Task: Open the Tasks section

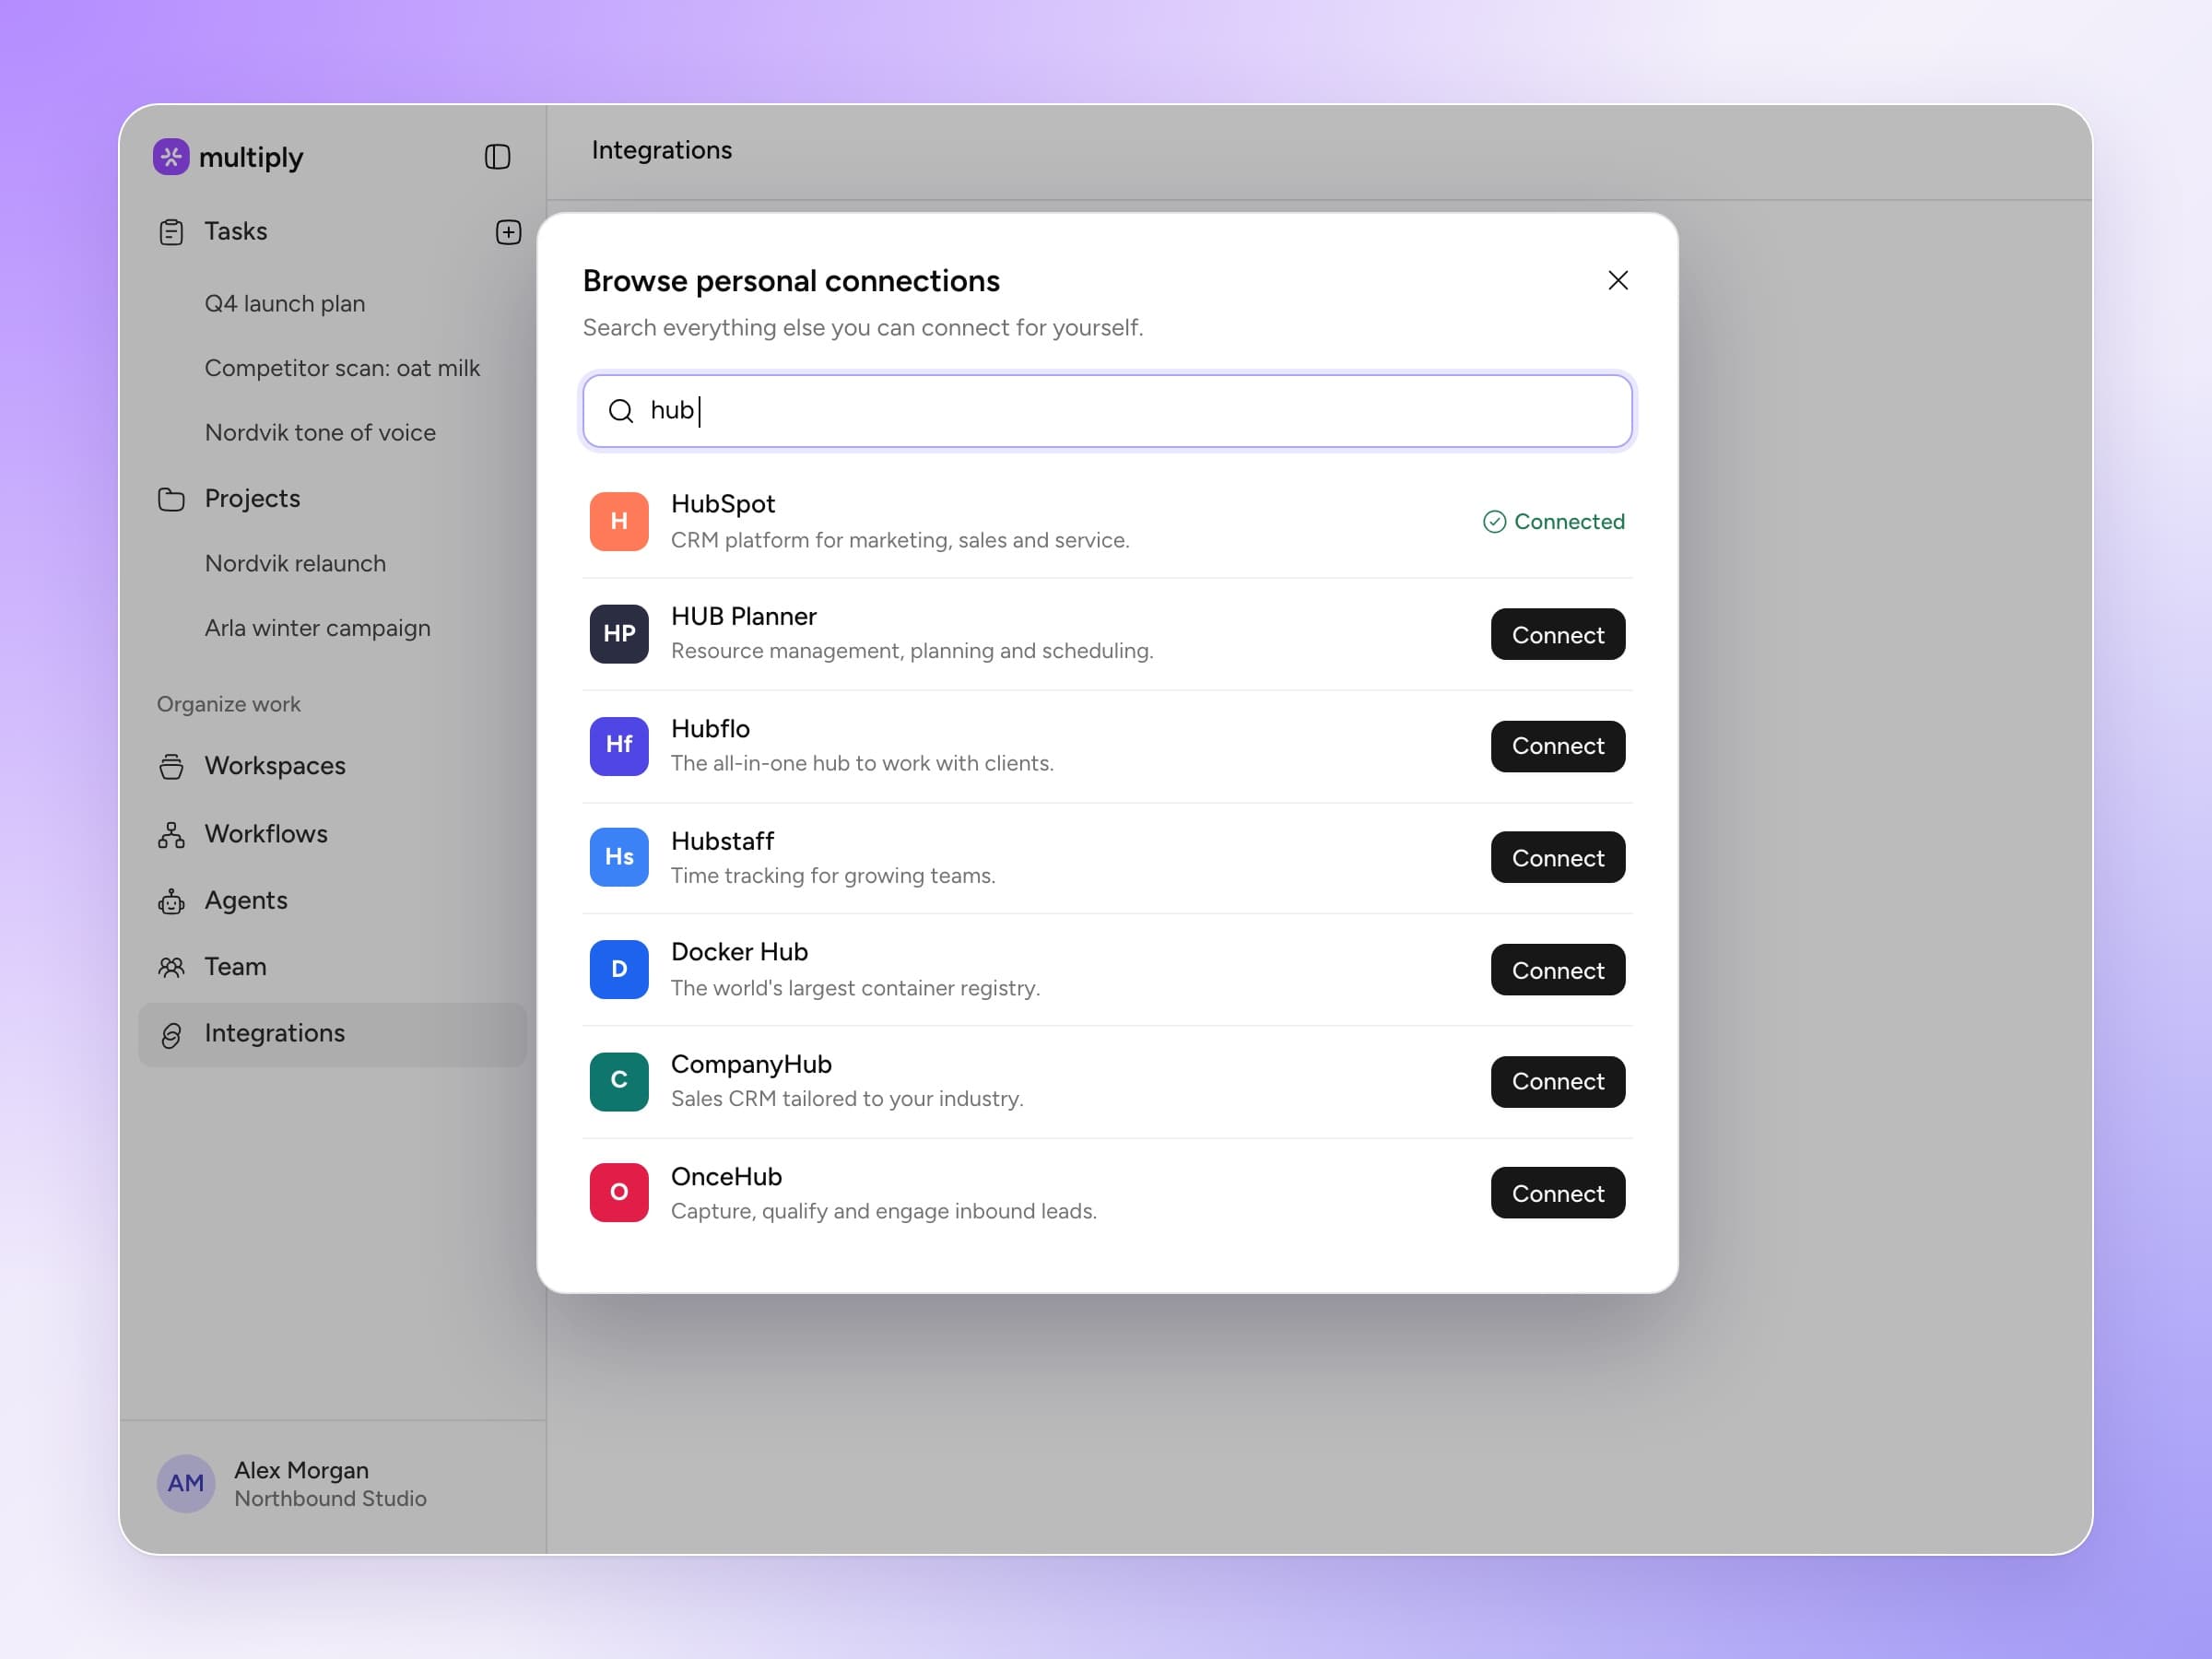Action: (x=236, y=231)
